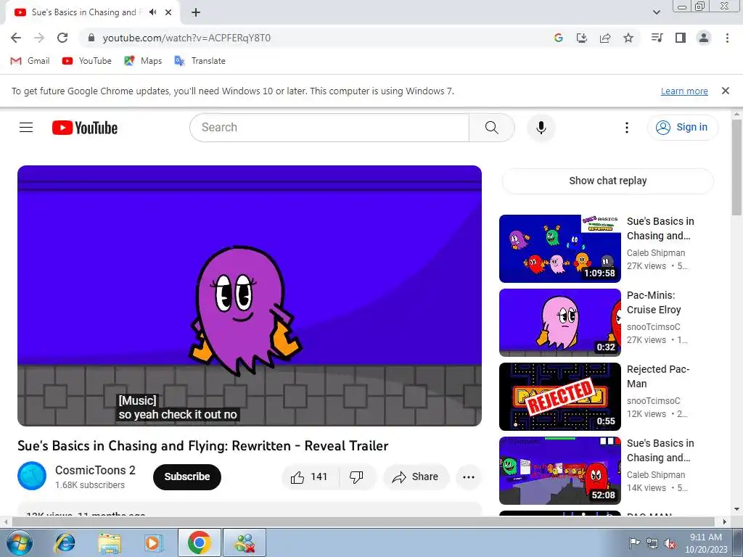Open the Chrome profile avatar
The width and height of the screenshot is (743, 557).
coord(704,38)
